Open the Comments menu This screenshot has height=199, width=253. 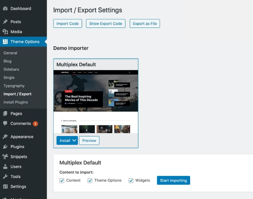point(23,123)
